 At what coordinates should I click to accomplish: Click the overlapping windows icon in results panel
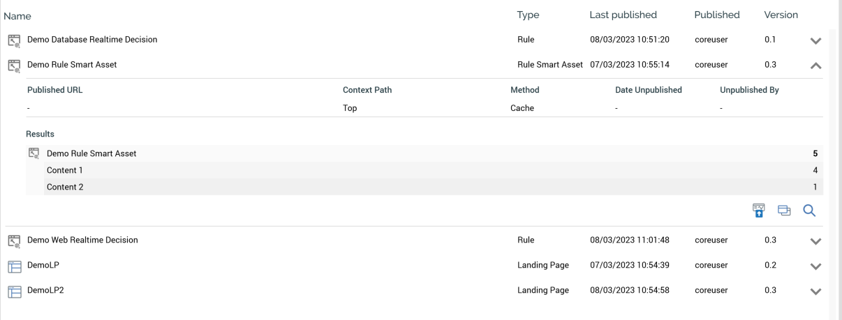[784, 210]
